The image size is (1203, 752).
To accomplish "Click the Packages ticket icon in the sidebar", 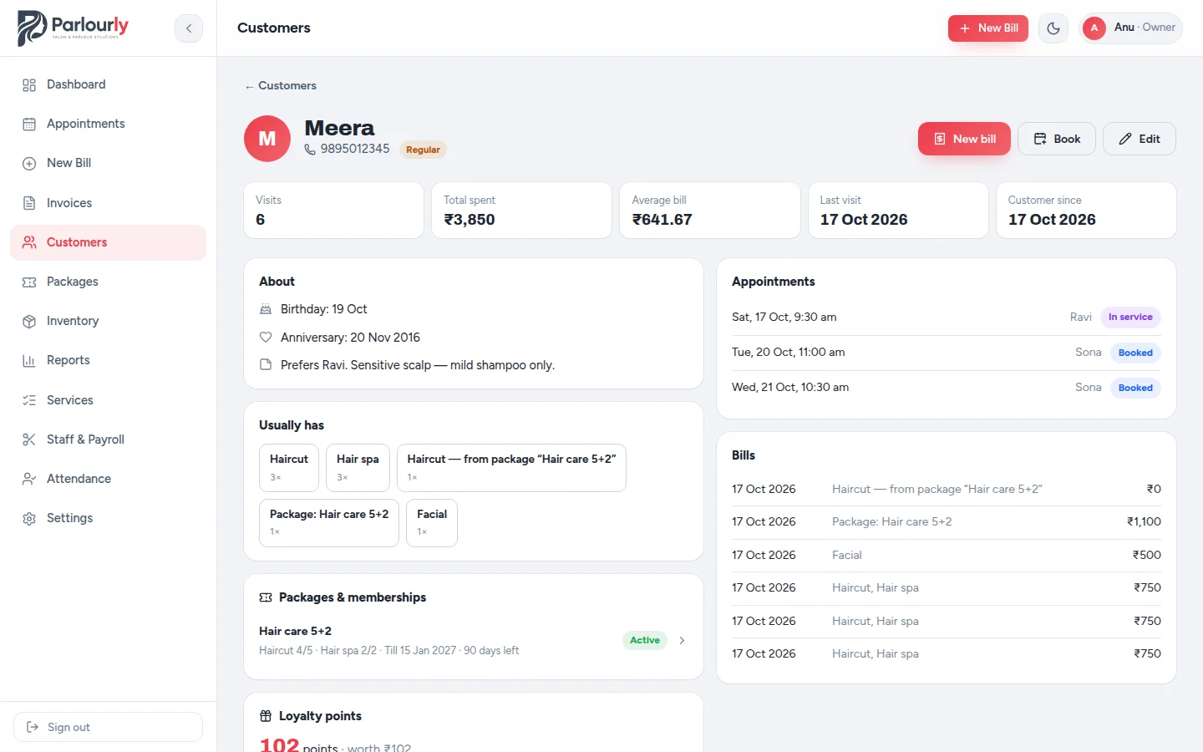I will click(29, 282).
